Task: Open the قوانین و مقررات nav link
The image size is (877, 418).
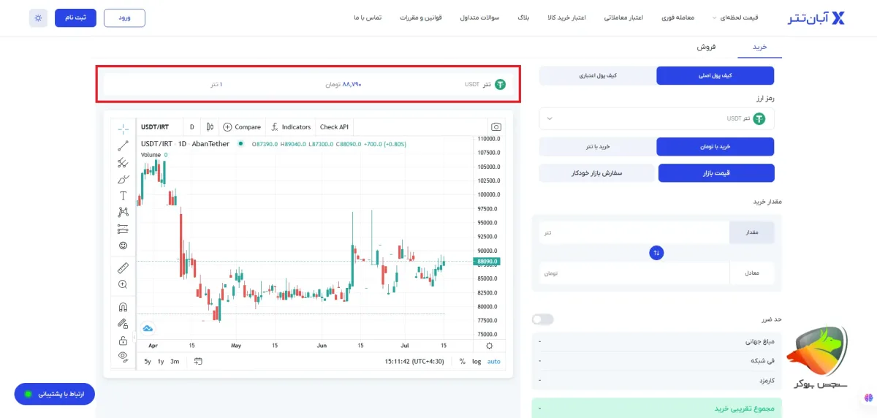Action: point(421,18)
